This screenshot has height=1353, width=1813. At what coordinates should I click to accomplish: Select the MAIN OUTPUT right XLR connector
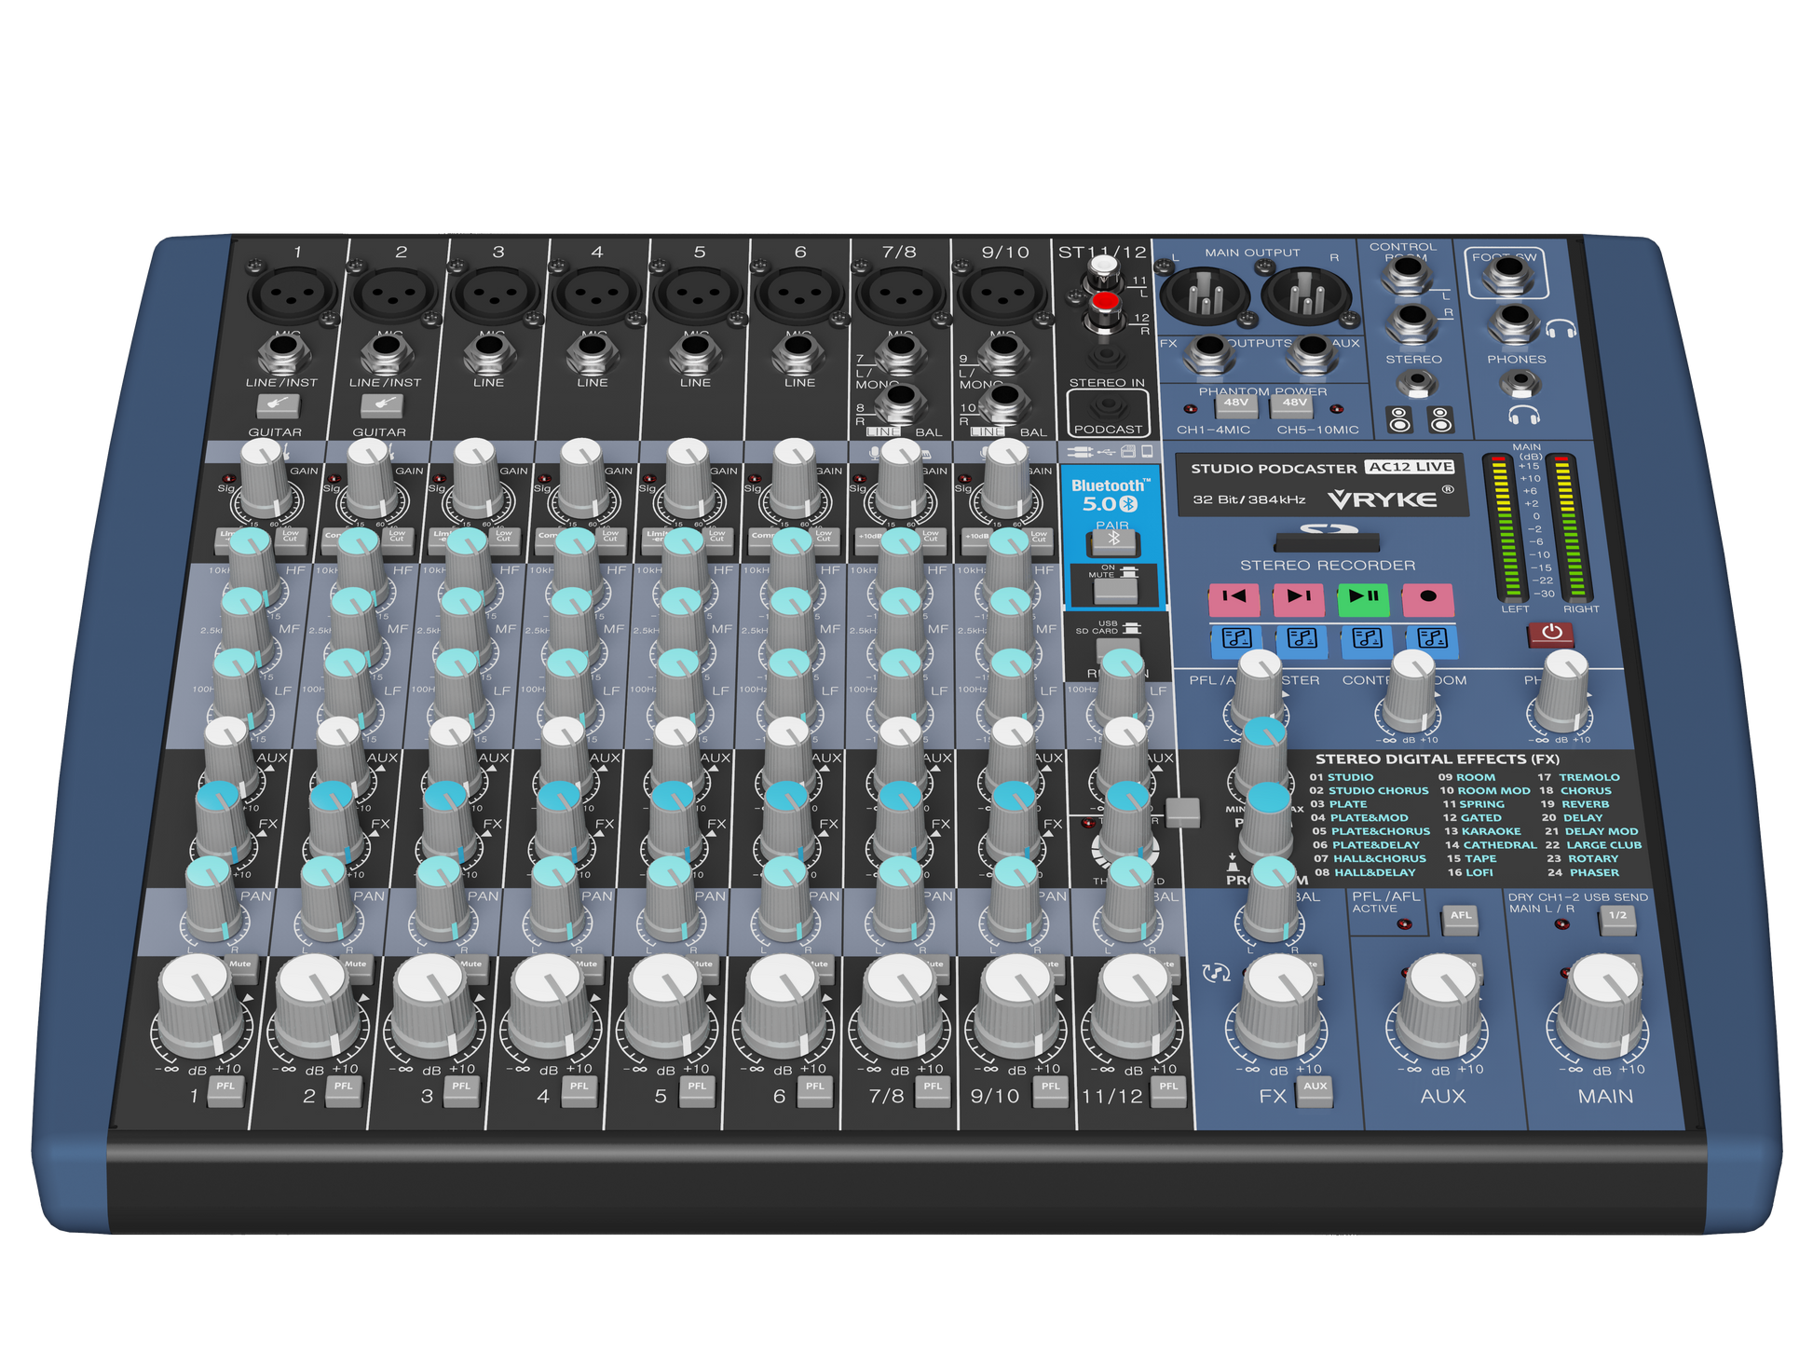[1306, 295]
